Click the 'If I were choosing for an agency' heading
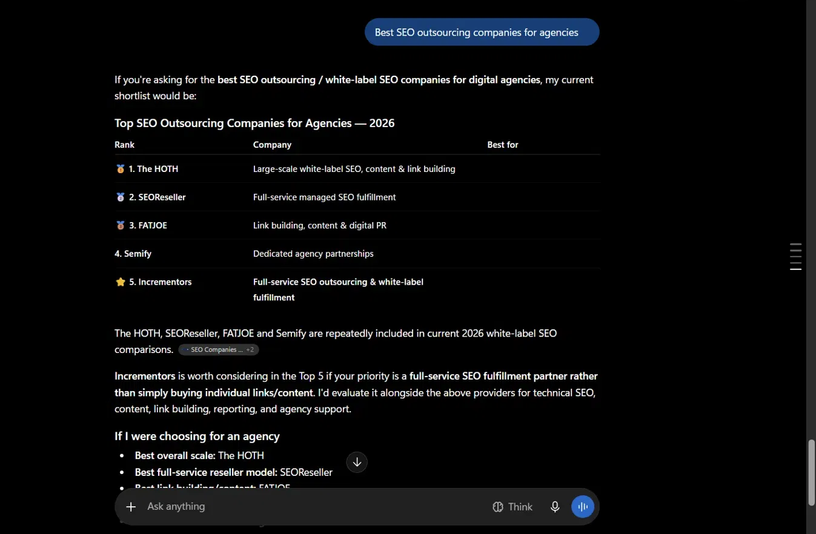 tap(197, 436)
